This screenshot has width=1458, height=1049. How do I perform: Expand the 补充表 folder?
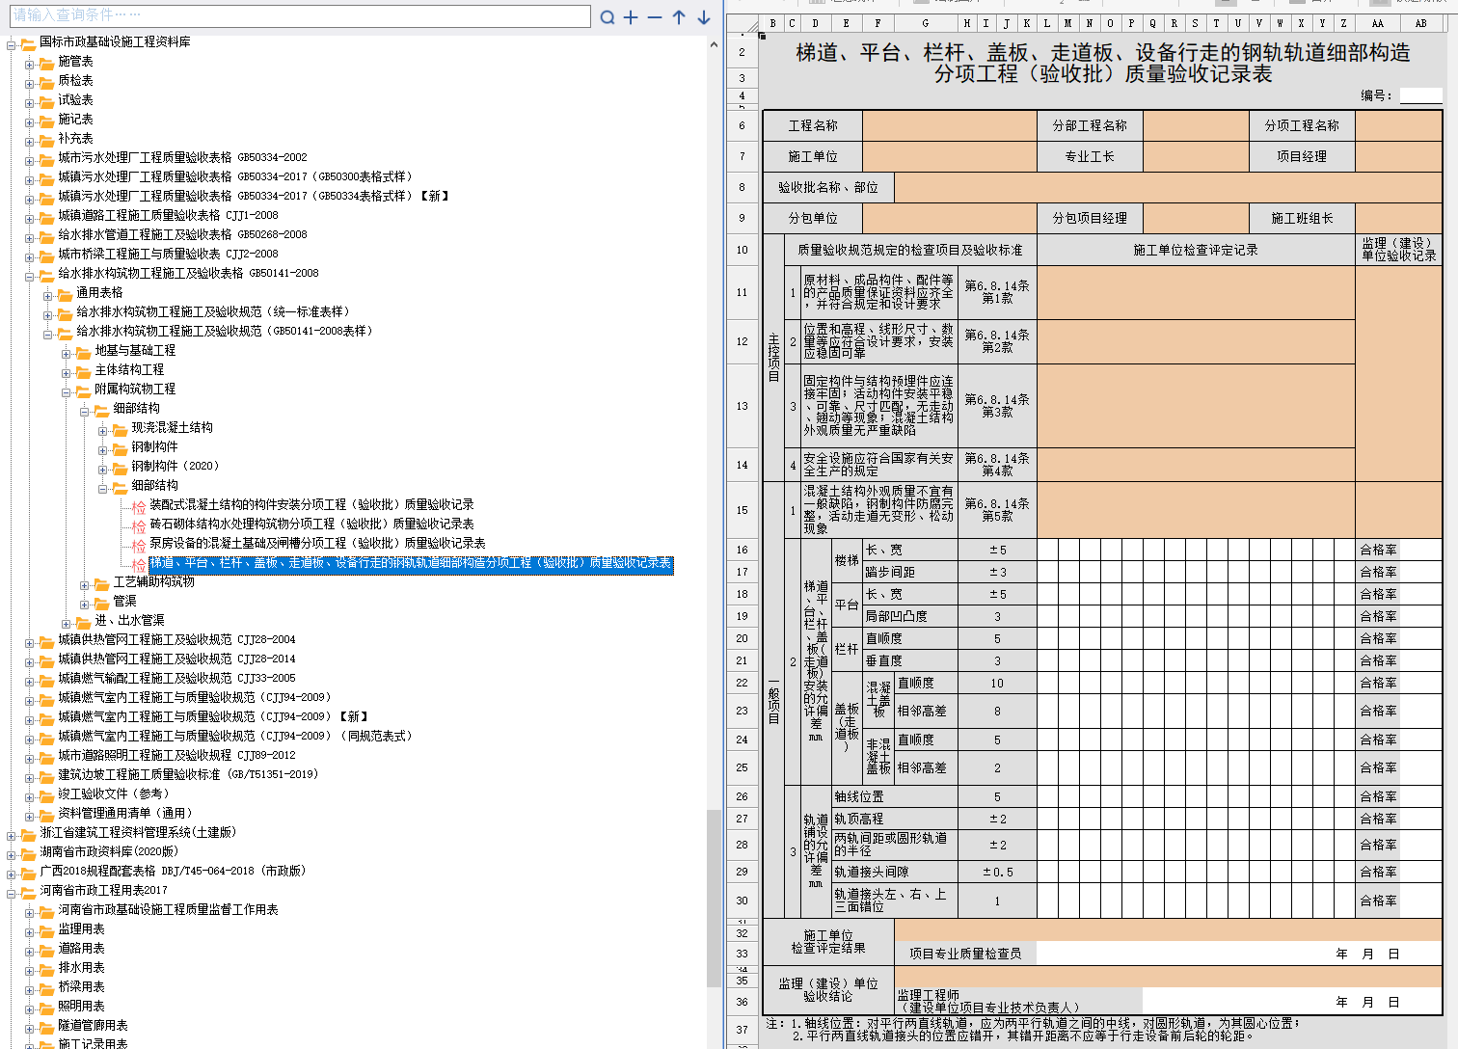(29, 142)
